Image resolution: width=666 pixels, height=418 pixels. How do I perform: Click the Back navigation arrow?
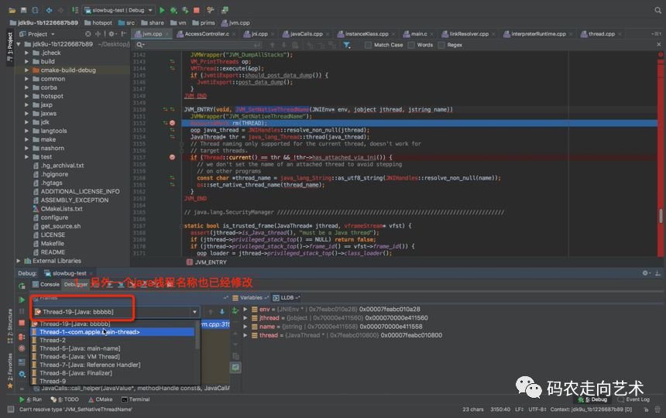[49, 10]
